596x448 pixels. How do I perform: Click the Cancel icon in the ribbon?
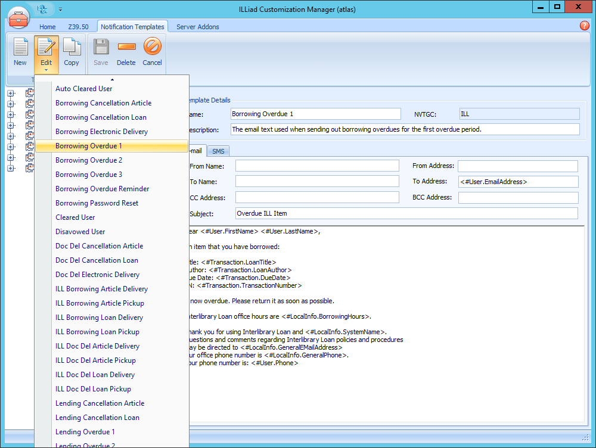152,51
